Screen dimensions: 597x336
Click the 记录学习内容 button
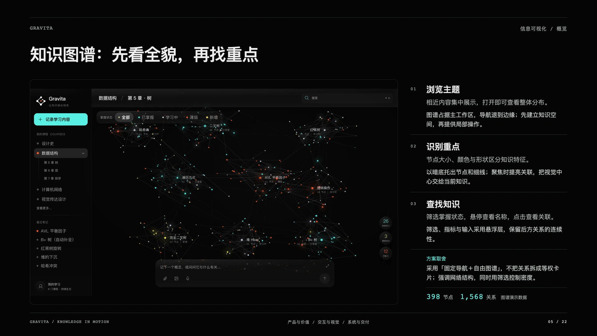click(x=61, y=119)
